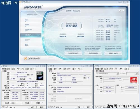The height and width of the screenshot is (109, 140).
Task: Switch to 显卡 tab in middle CPU-Z window
Action: click(x=74, y=69)
